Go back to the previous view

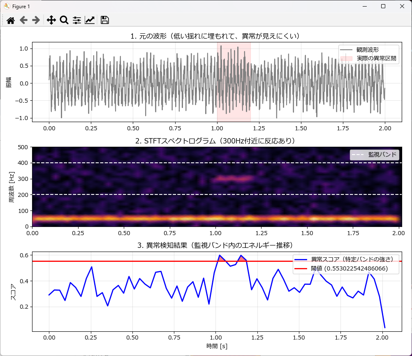point(23,20)
